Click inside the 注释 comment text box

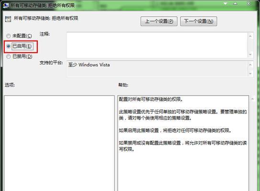point(157,45)
